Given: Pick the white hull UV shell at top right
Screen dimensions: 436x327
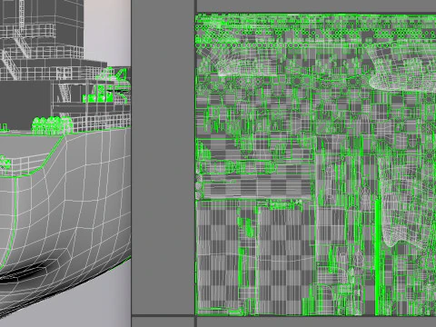Looking at the screenshot, I should [402, 67].
